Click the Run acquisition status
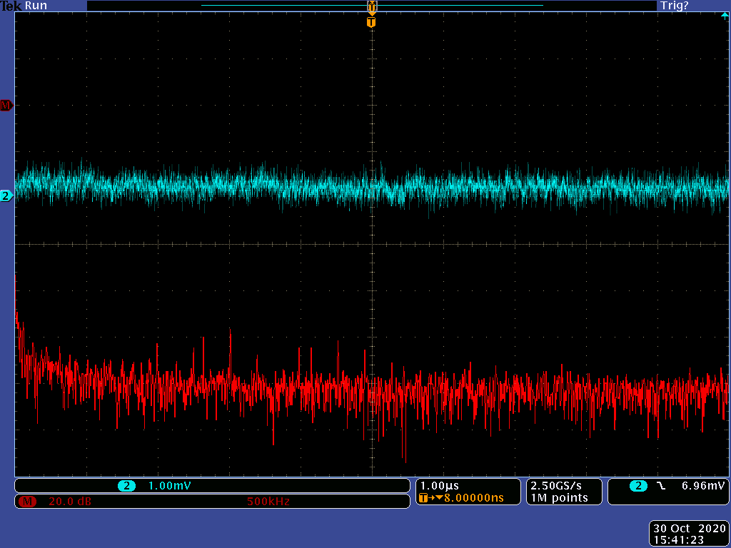The width and height of the screenshot is (731, 548). (x=36, y=6)
